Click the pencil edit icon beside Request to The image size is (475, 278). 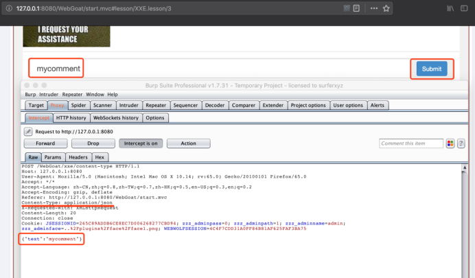(28, 131)
